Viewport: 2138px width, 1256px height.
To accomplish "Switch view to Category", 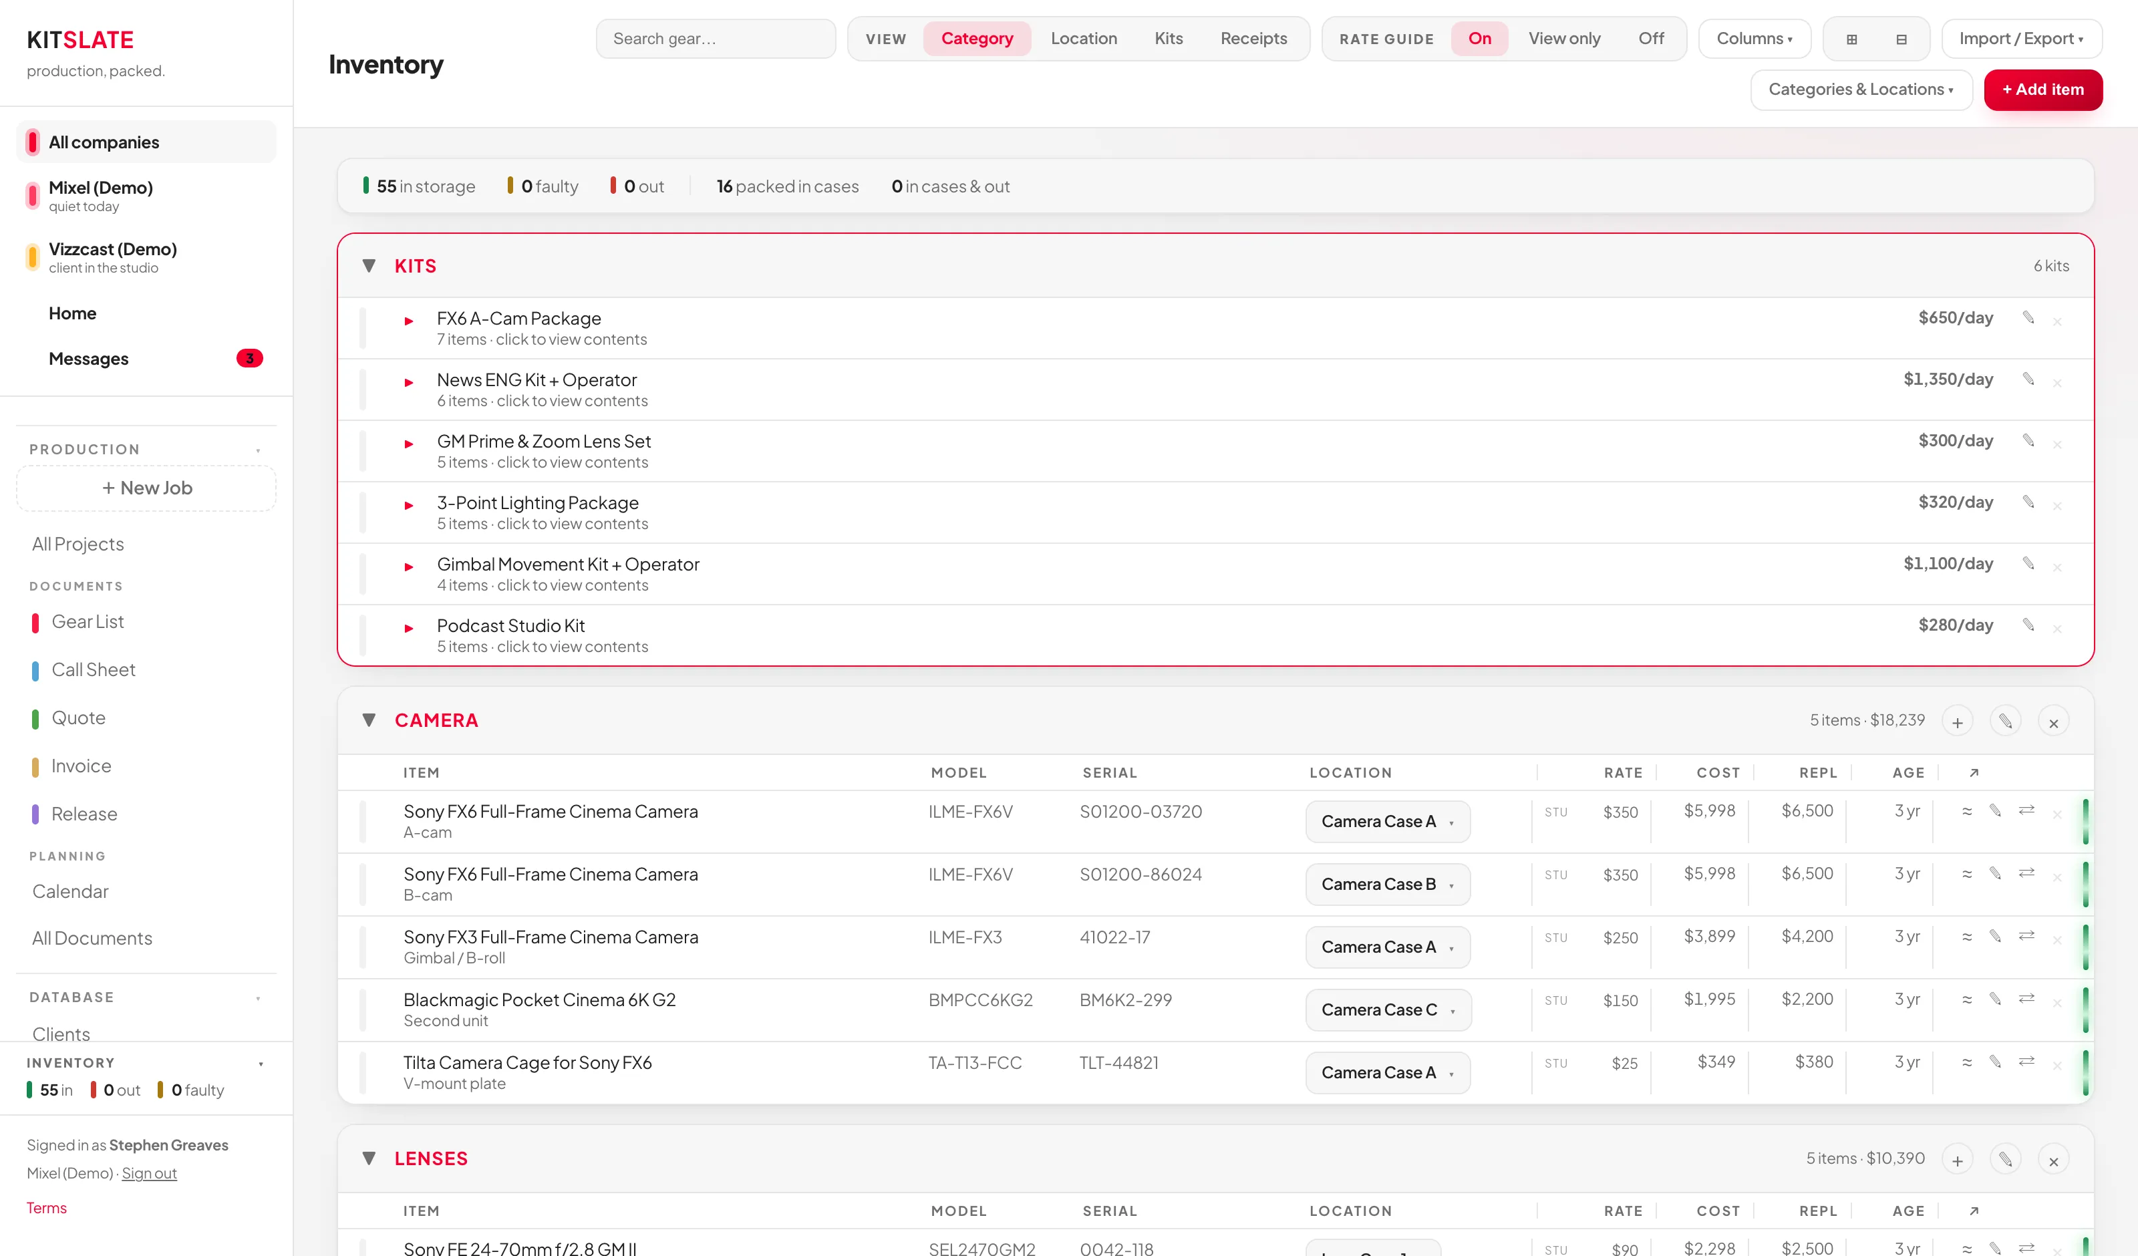I will tap(977, 39).
